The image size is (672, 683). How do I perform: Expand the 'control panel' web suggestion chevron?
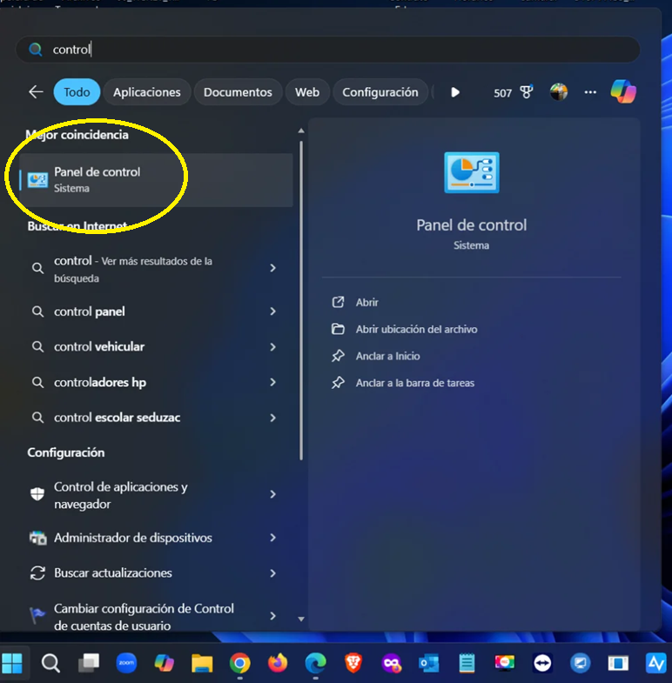coord(272,311)
